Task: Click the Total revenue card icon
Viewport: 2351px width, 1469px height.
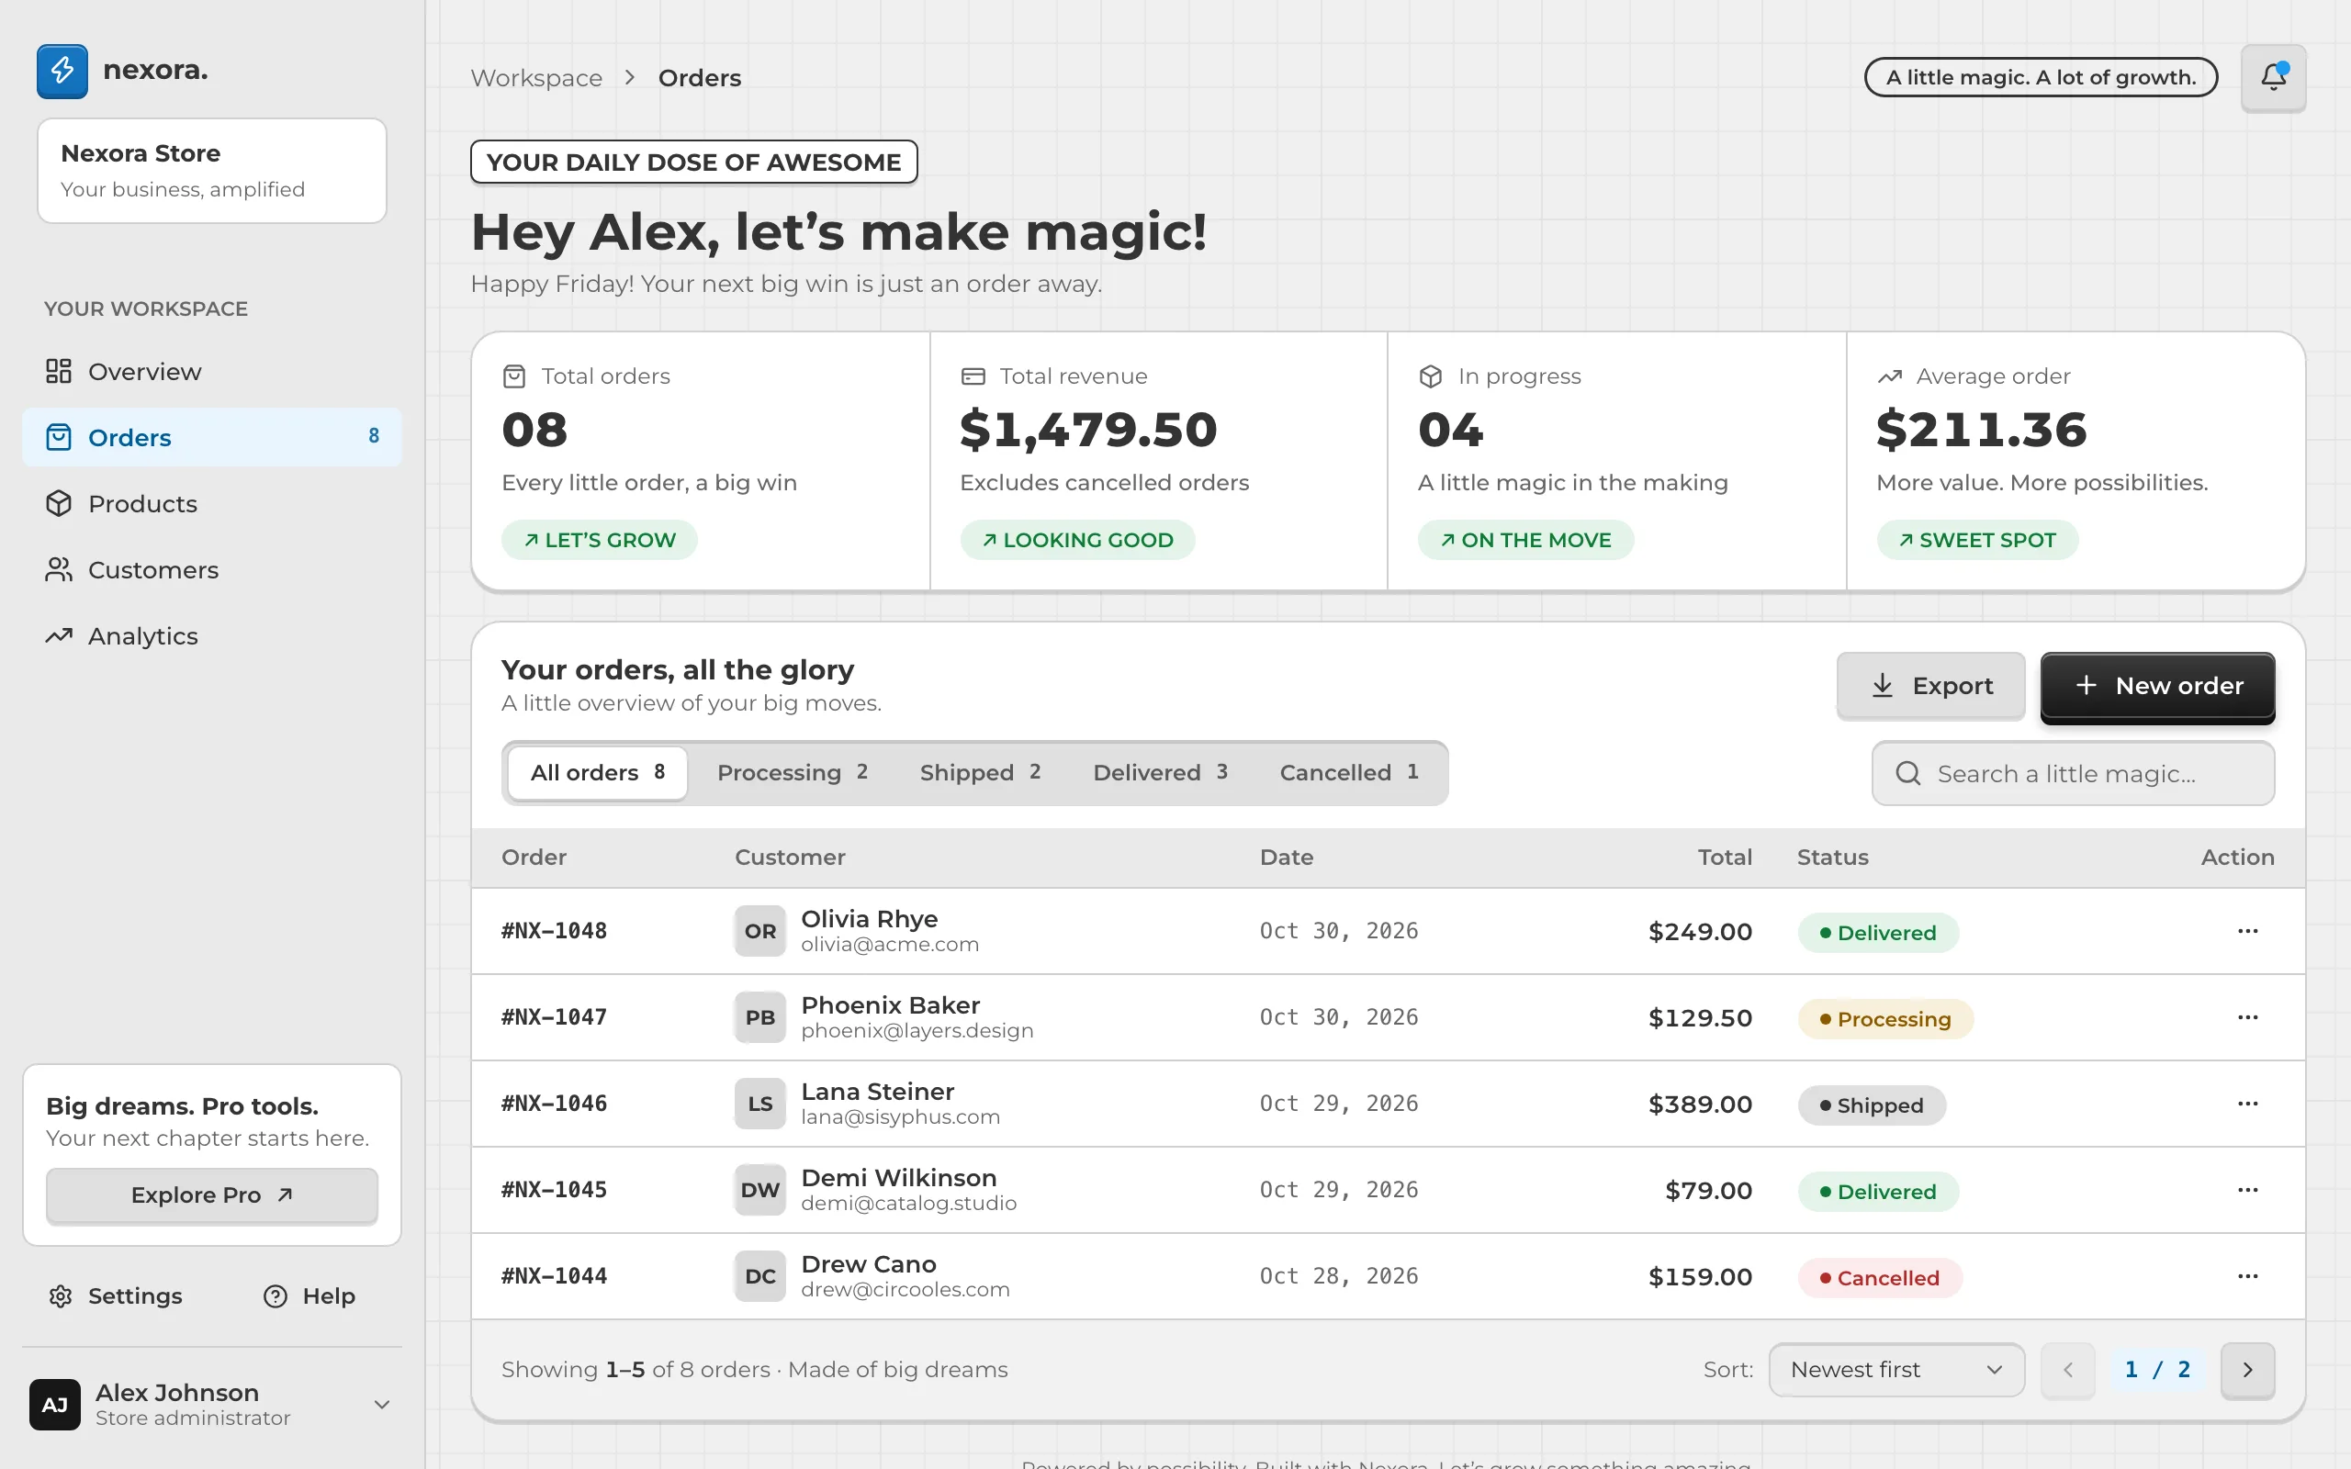Action: pyautogui.click(x=973, y=376)
